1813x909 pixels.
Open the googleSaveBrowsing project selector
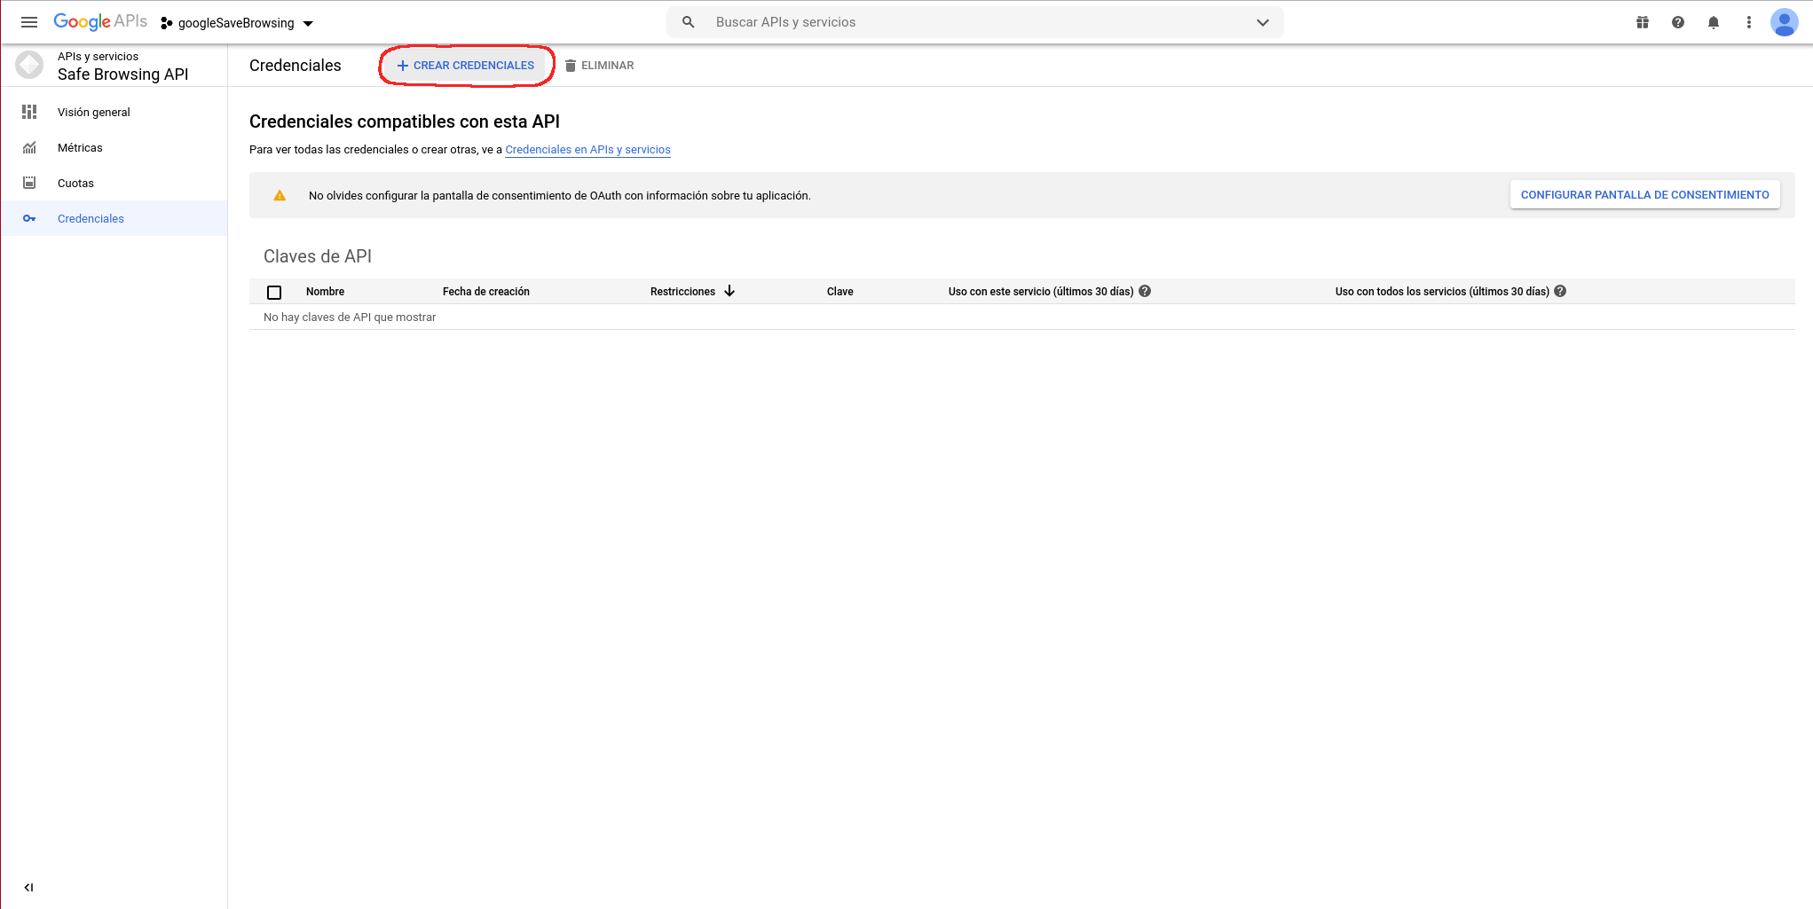tap(237, 23)
